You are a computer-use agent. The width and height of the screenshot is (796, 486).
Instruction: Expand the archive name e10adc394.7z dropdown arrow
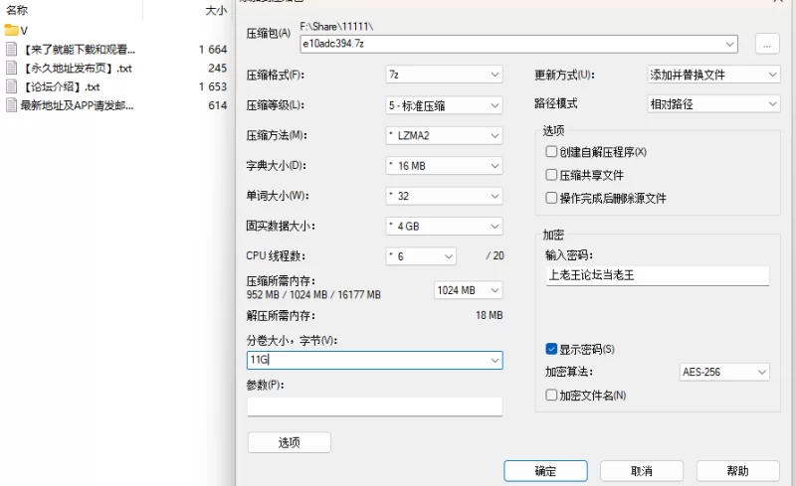[729, 44]
